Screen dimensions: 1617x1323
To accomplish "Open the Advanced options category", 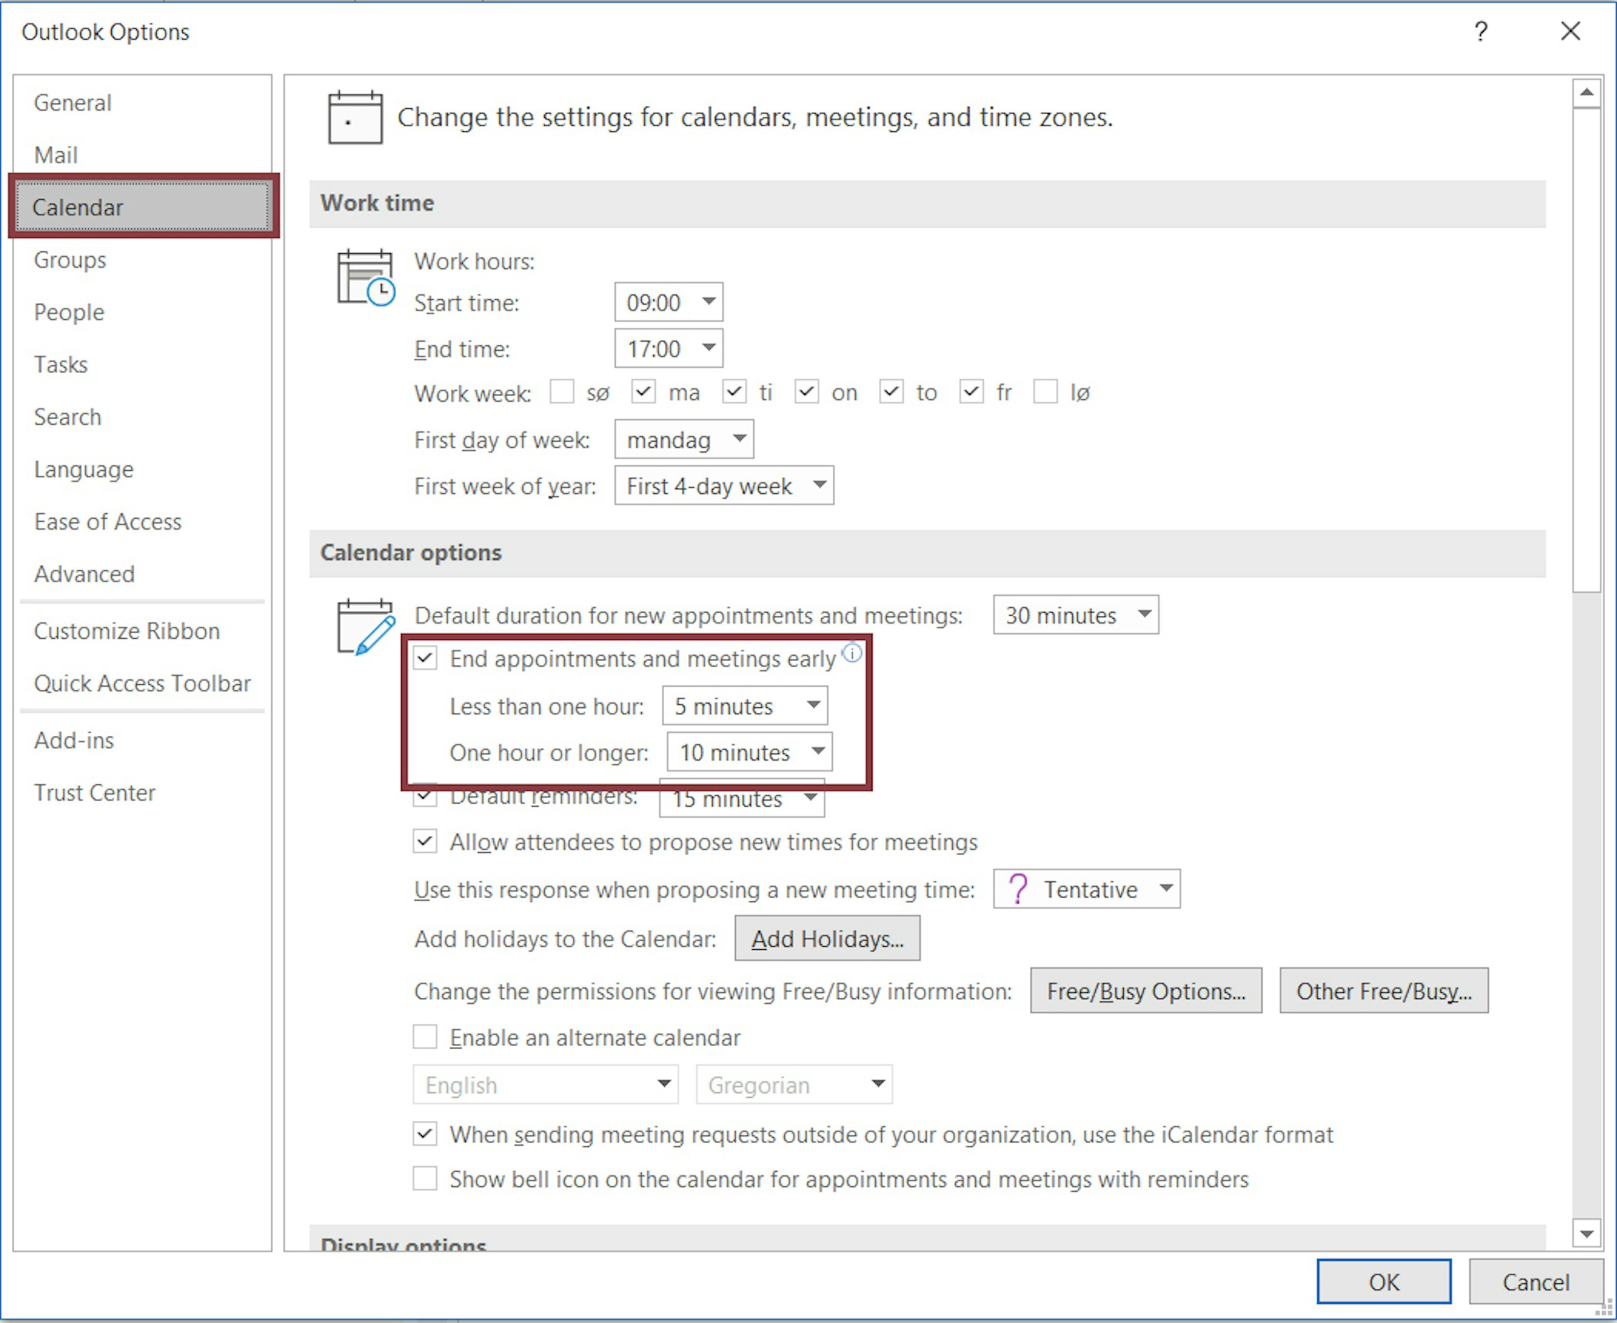I will [85, 574].
